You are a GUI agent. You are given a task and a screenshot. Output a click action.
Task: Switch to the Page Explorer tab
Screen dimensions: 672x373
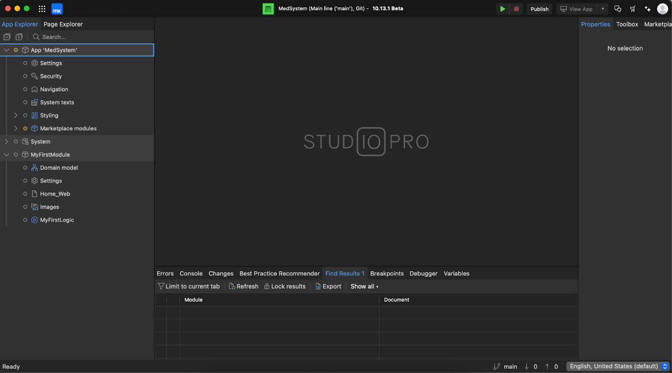pos(63,24)
